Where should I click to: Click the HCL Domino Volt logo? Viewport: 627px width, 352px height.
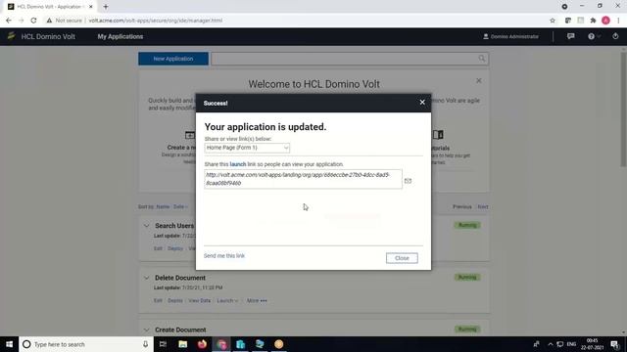11,36
